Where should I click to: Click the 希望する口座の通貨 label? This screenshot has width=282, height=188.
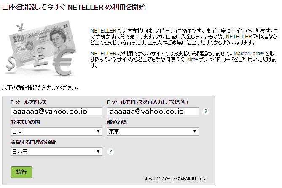click(33, 142)
